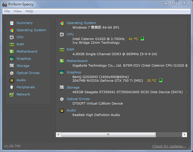Screen dimensions: 193x152
Task: Click the Optical Drives disc icon in summary pane
Action: click(62, 99)
